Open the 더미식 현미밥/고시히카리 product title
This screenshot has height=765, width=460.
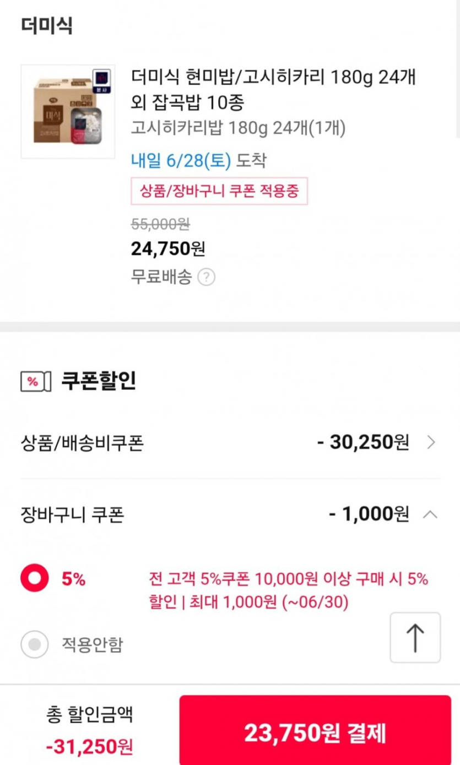[273, 90]
